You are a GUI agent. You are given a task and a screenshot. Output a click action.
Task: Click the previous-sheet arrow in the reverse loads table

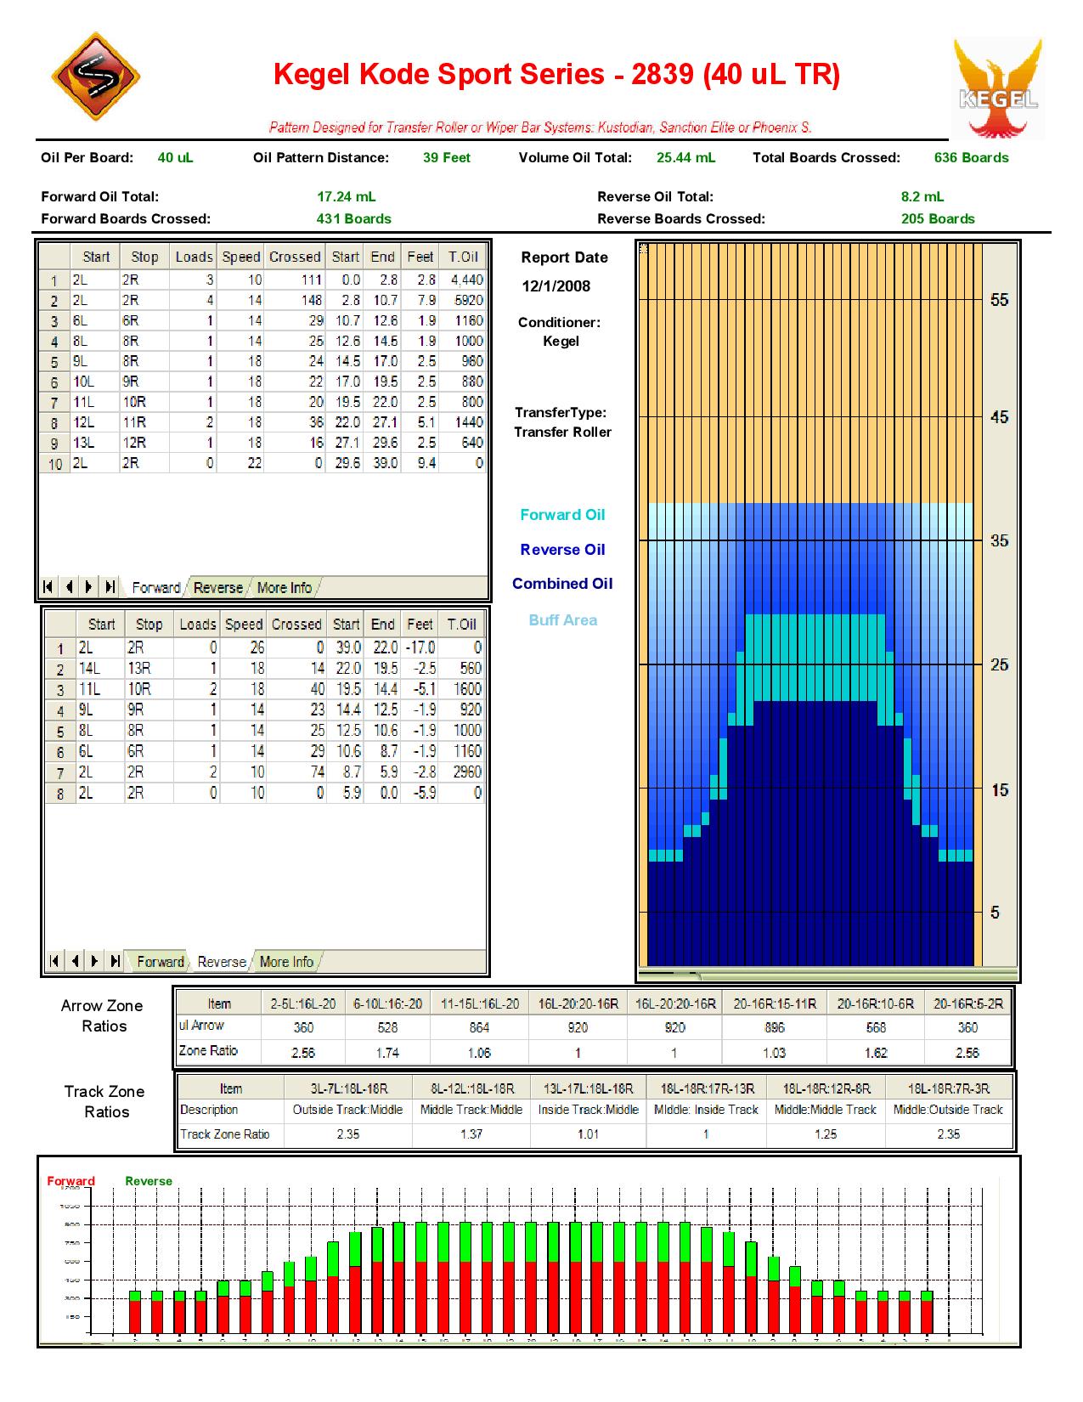tap(74, 961)
